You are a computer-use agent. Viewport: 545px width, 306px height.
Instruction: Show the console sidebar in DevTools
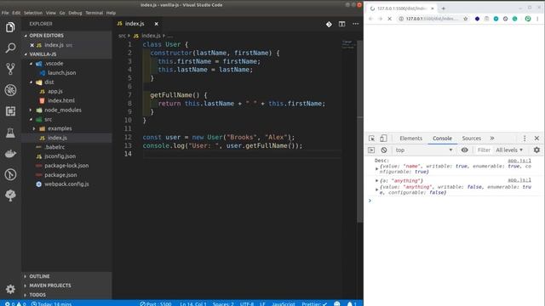(371, 150)
